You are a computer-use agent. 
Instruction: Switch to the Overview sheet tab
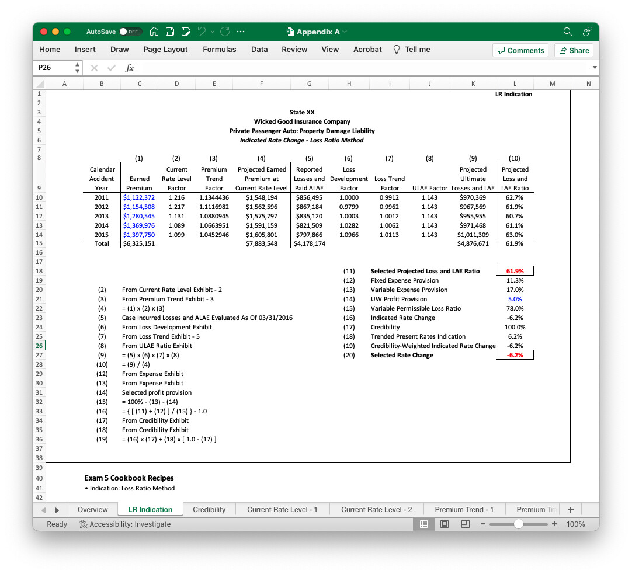(x=93, y=510)
